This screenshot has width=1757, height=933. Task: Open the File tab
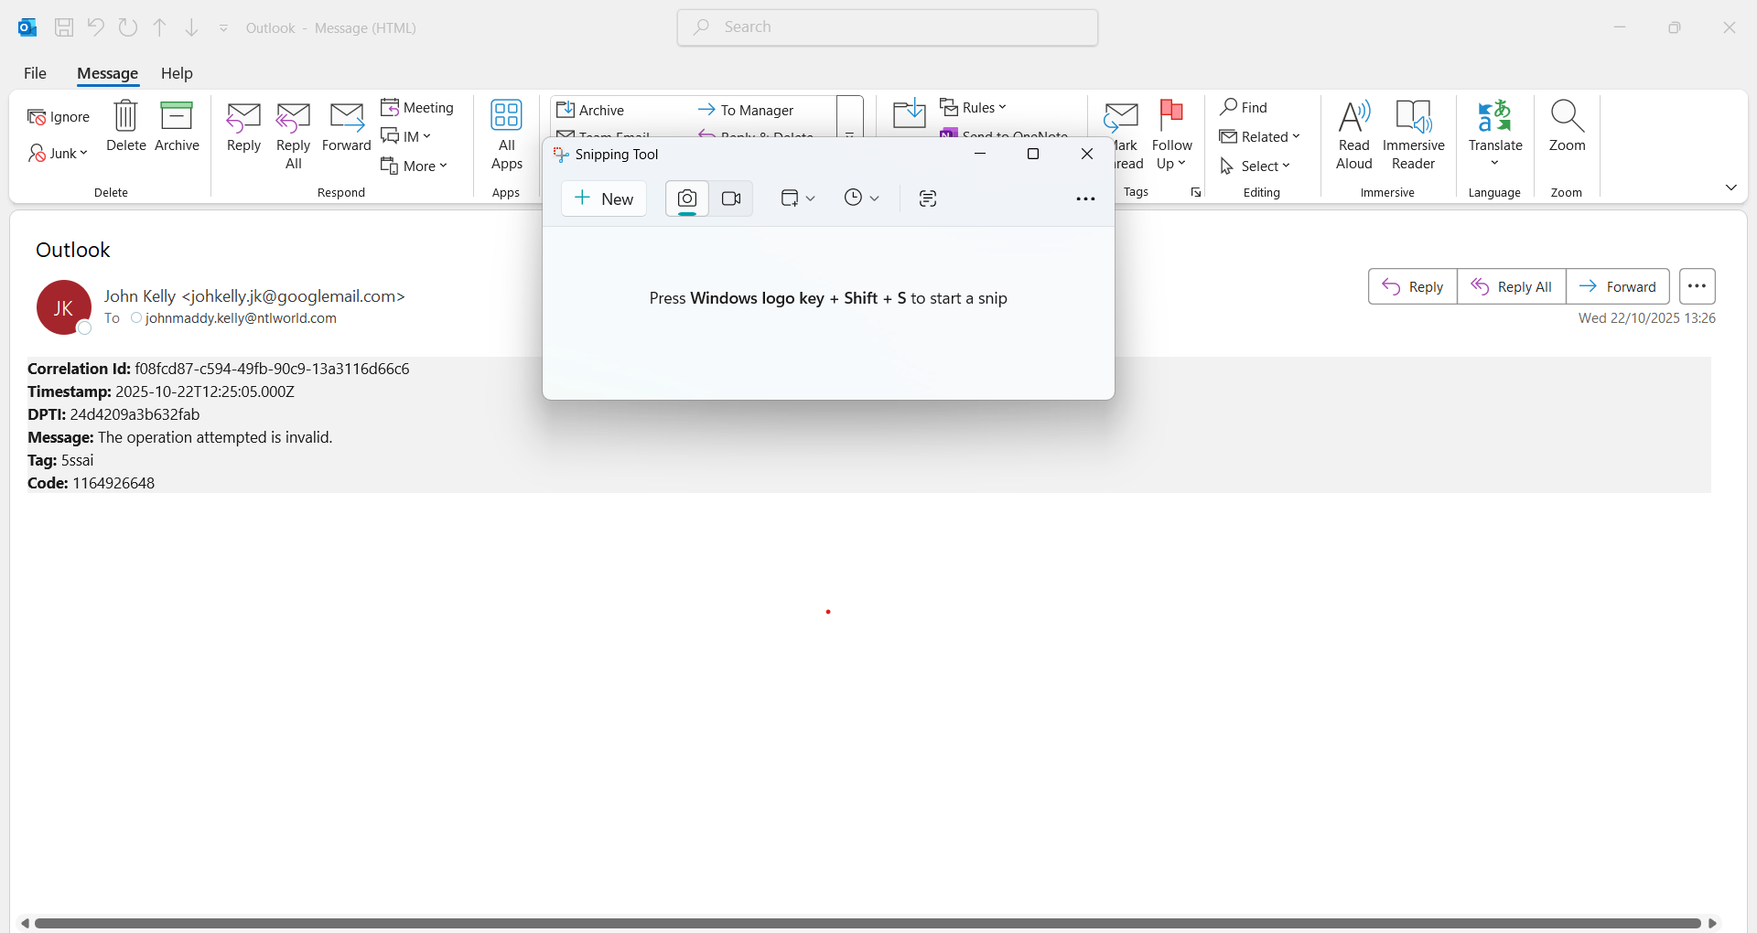point(35,73)
